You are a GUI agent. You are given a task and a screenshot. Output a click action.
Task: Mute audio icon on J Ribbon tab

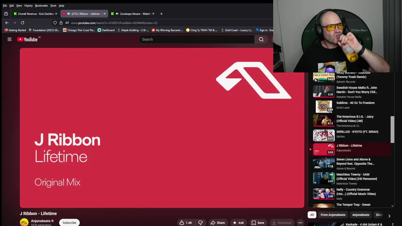(x=68, y=14)
